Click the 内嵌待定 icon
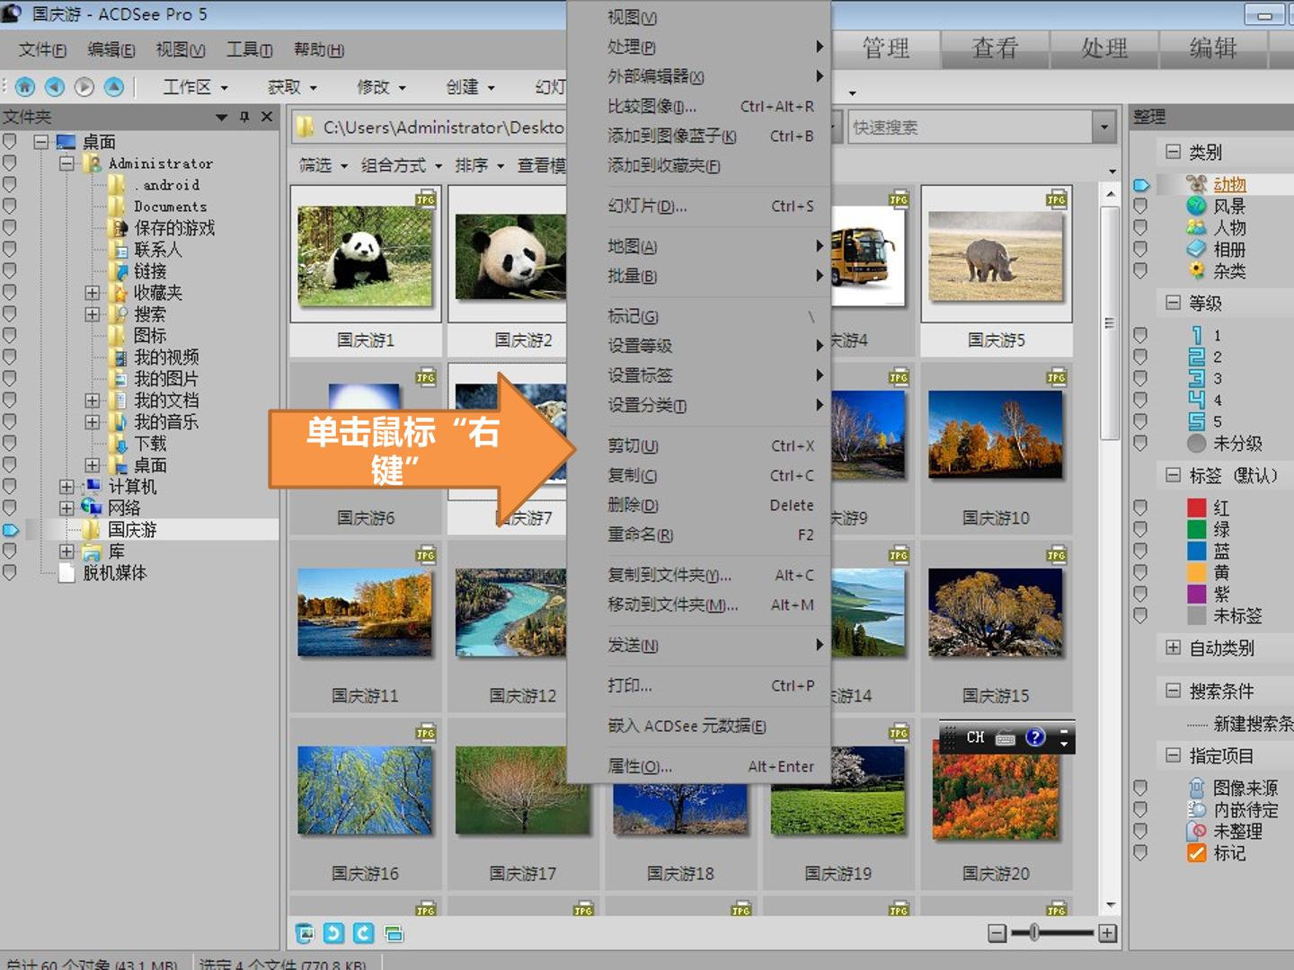Screen dimensions: 1294x970 click(1196, 809)
